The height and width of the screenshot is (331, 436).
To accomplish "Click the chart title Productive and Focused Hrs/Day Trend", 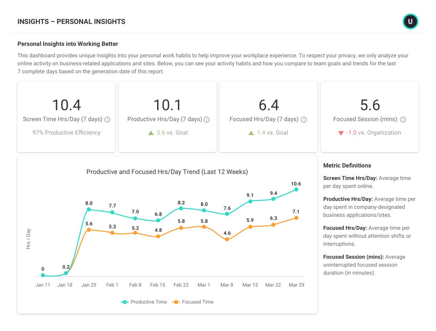I will [167, 172].
